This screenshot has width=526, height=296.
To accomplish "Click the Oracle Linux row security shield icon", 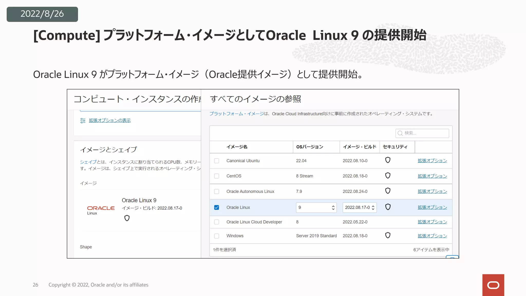I will click(388, 207).
